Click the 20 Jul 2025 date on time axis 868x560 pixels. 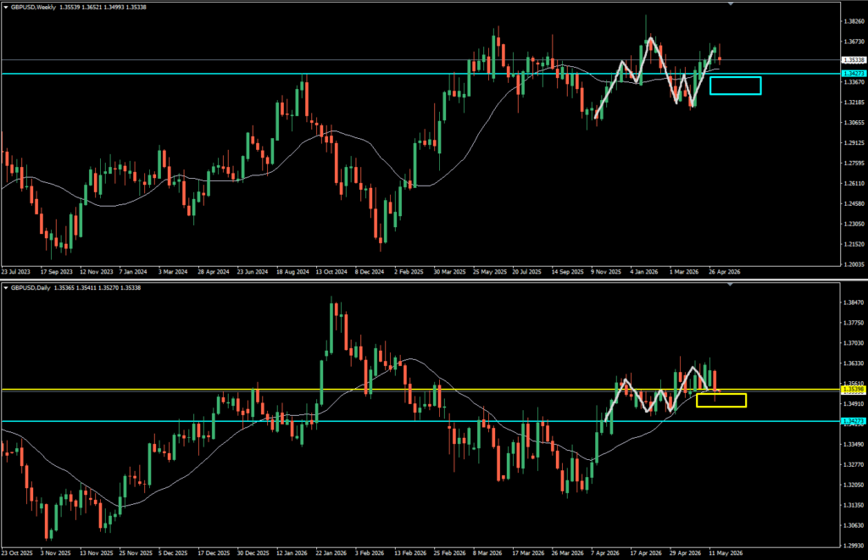pyautogui.click(x=526, y=272)
